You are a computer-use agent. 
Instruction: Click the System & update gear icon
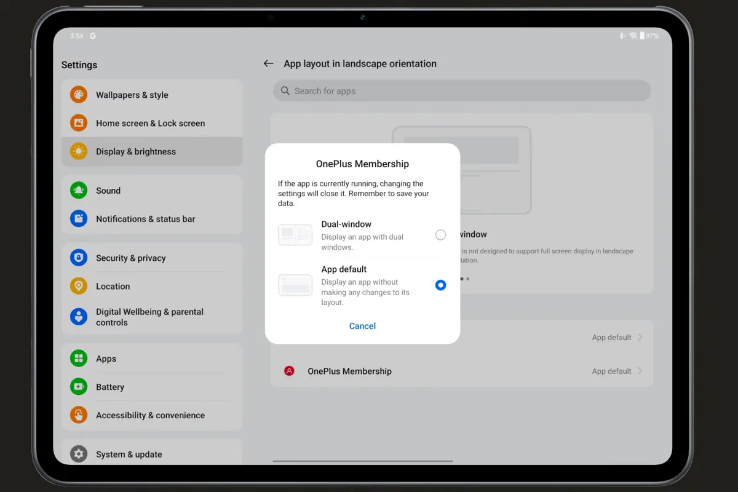pyautogui.click(x=79, y=454)
